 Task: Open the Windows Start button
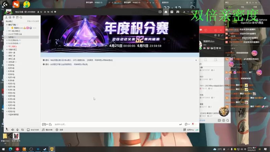[3, 149]
